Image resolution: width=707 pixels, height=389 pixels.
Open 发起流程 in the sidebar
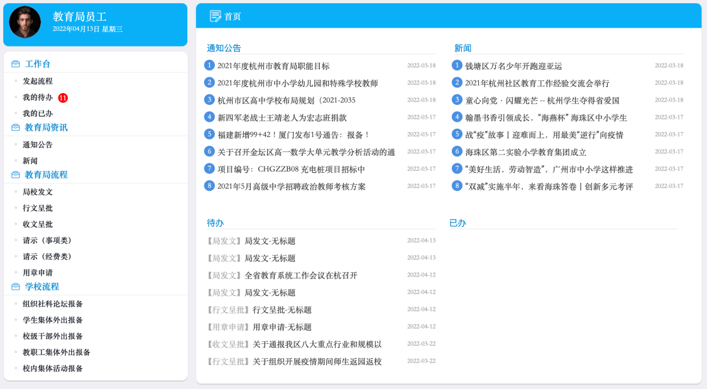(38, 81)
